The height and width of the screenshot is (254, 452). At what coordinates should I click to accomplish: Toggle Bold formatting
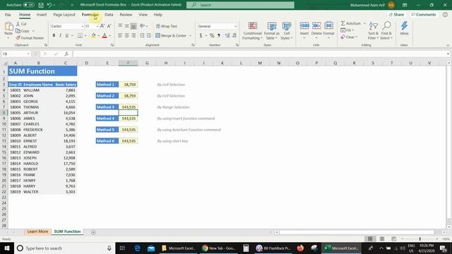pyautogui.click(x=54, y=35)
